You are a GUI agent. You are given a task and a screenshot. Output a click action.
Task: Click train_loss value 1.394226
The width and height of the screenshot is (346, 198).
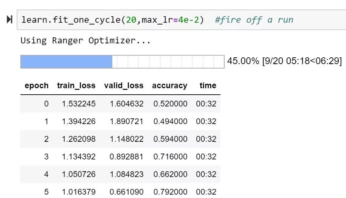pyautogui.click(x=79, y=121)
